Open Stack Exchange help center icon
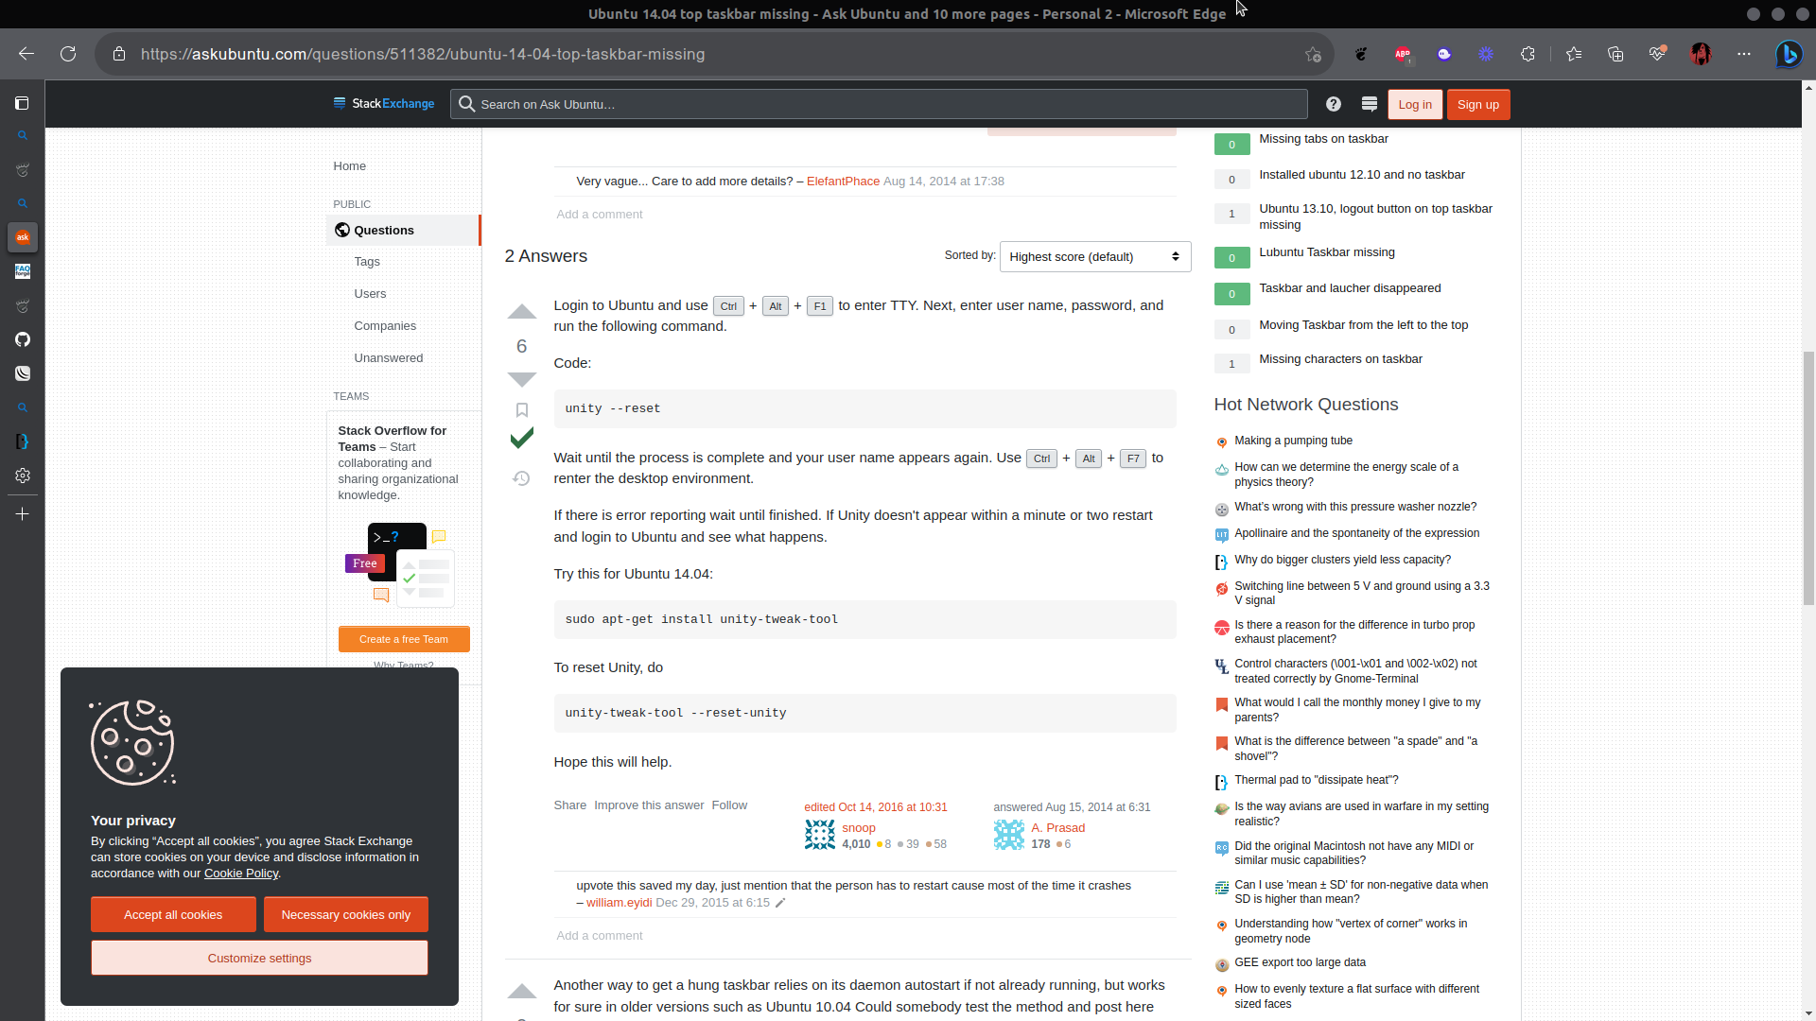 tap(1333, 104)
